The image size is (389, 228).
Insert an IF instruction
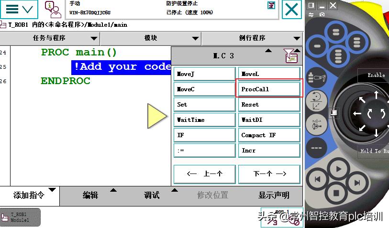204,135
